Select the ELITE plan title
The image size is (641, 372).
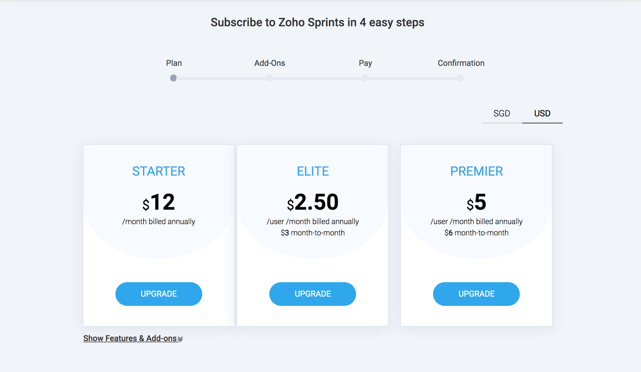click(x=313, y=171)
